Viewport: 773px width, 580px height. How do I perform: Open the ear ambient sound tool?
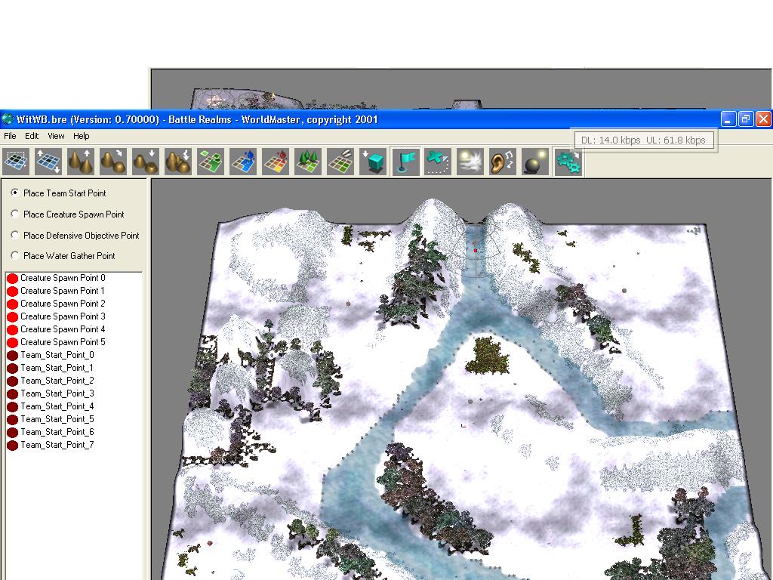coord(503,162)
